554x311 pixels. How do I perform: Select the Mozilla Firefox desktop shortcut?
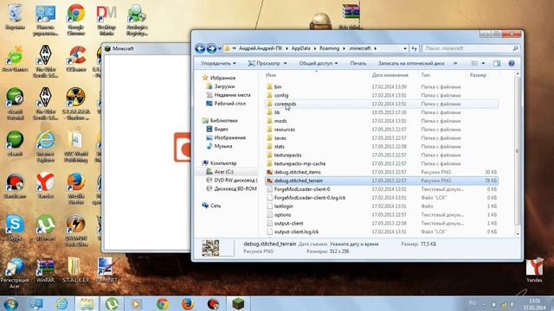(76, 188)
